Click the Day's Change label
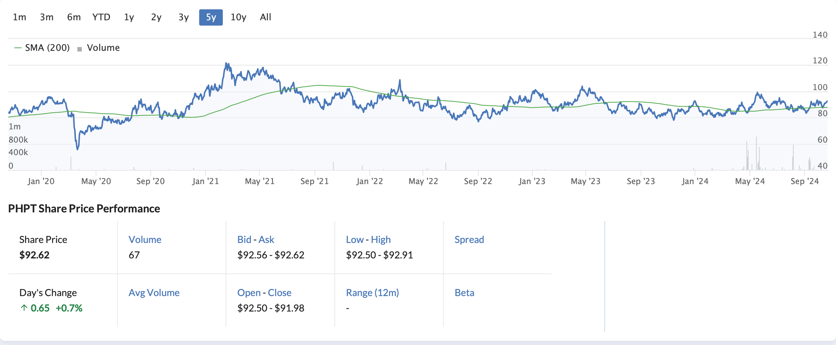The height and width of the screenshot is (345, 836). (48, 293)
